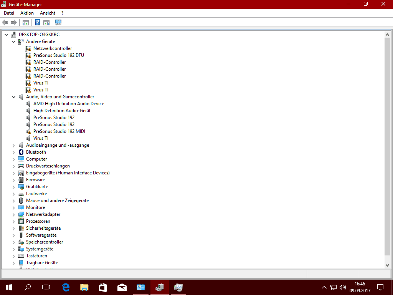The image size is (393, 295).
Task: Show hidden tray icons chevron
Action: (324, 287)
